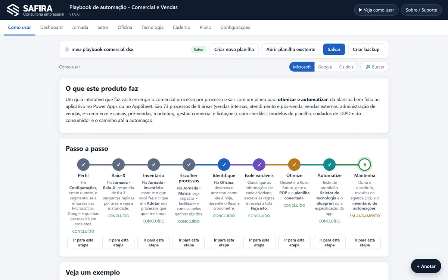Click Ir para esta etapa under Isole variáveis

259,243
